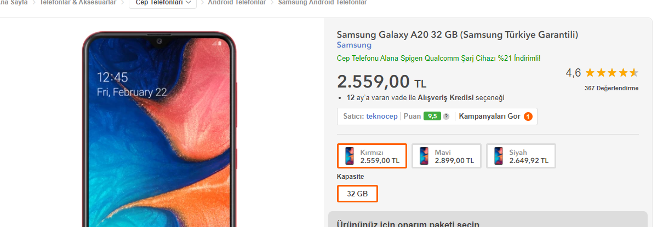
Task: Navigate to Telefonlar & Aksesuarlar breadcrumb
Action: click(78, 3)
